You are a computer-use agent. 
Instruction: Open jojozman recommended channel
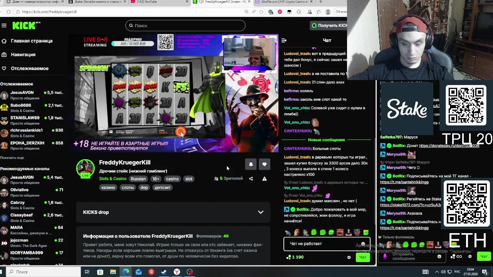[x=32, y=243]
